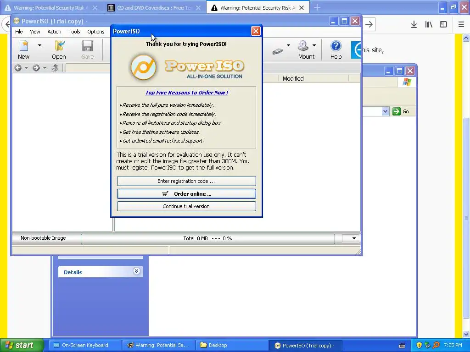Open Top Five Reasons to Order Now link
Image resolution: width=470 pixels, height=352 pixels.
[186, 93]
